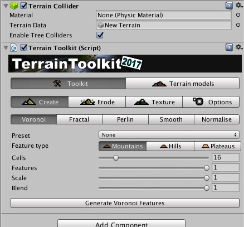Screen dimensions: 244x227
Task: Switch to the Terrain models tab
Action: tap(183, 84)
